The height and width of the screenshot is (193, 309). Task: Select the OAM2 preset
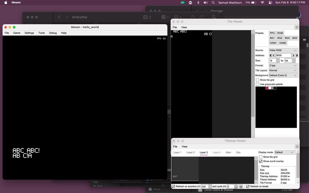click(x=283, y=43)
